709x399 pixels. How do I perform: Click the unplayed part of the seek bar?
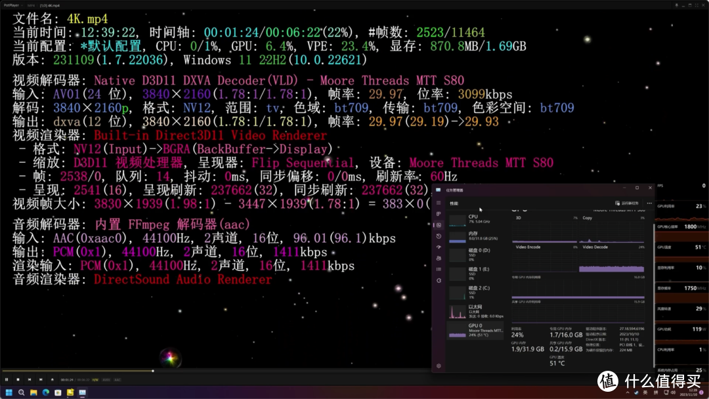point(291,371)
